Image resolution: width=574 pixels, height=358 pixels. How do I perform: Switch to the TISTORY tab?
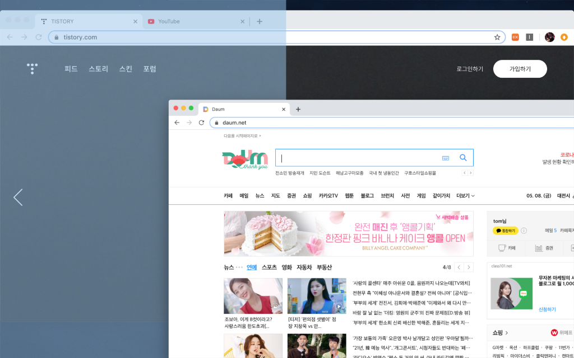[x=88, y=22]
